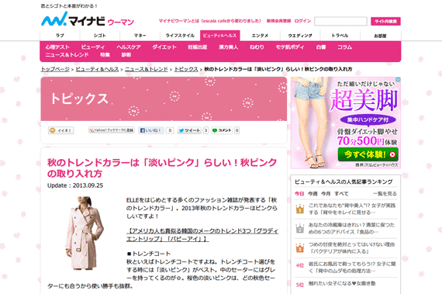This screenshot has height=294, width=442.
Task: Open ニュース&トレンド in pink submenu
Action: 67,54
